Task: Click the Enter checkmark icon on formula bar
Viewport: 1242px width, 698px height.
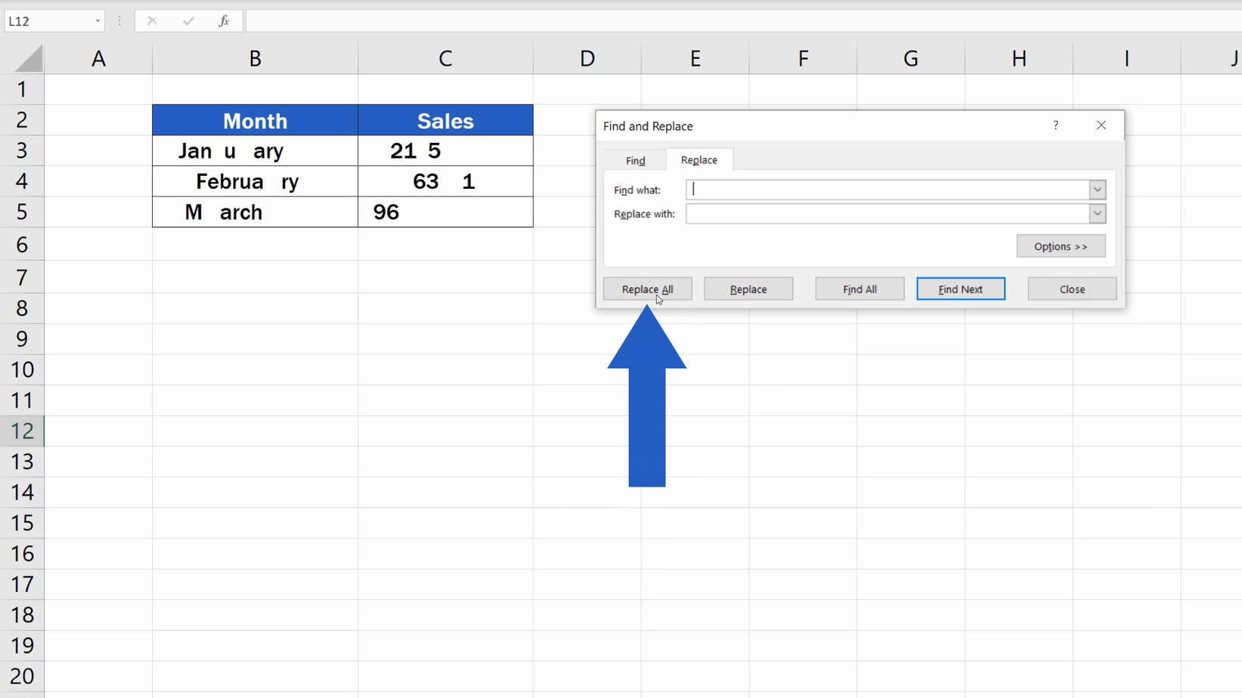Action: tap(188, 20)
